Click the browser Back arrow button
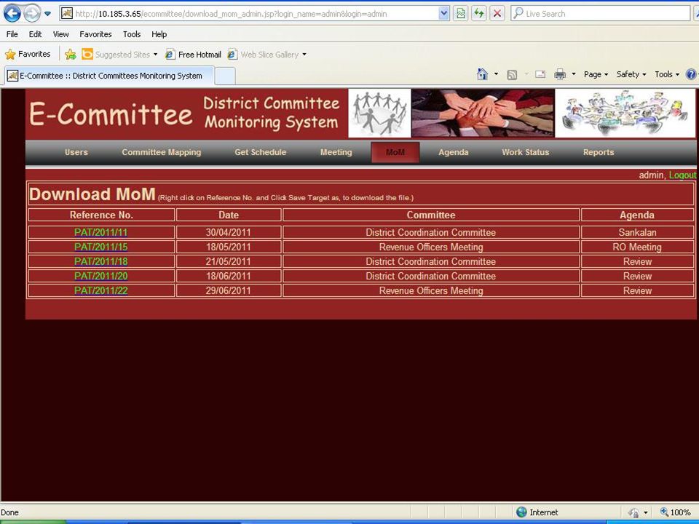The width and height of the screenshot is (699, 524). (12, 14)
